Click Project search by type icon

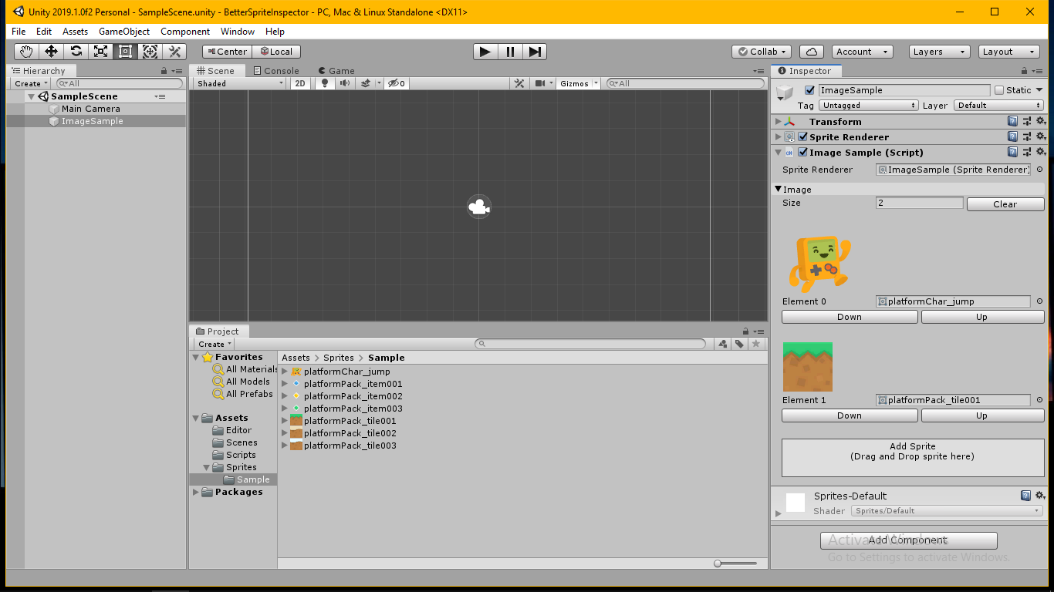(723, 344)
